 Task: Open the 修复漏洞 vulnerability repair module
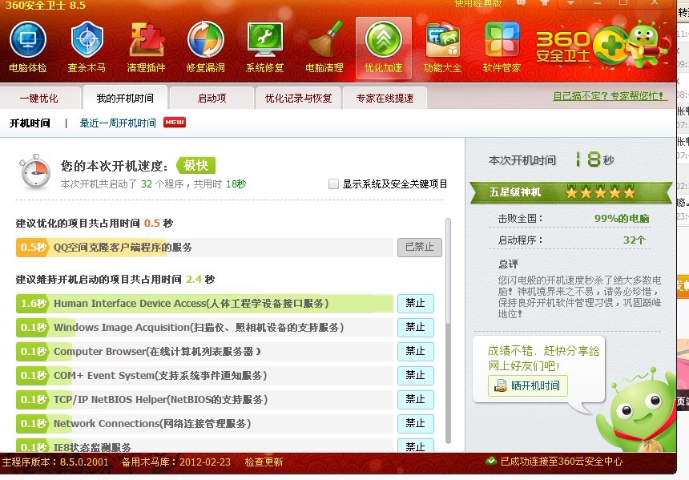tap(206, 47)
